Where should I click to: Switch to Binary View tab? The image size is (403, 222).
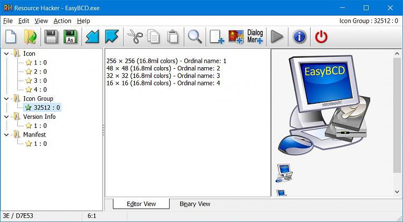195,204
